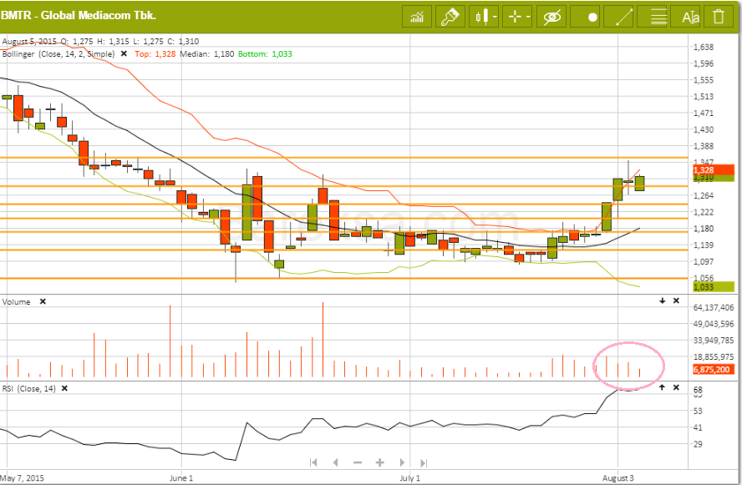742x485 pixels.
Task: Move the Volume panel down
Action: pos(662,301)
